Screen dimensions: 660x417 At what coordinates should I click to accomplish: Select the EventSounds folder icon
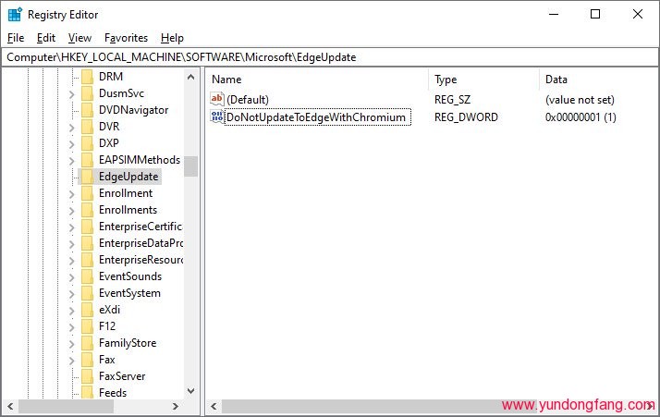click(x=87, y=276)
